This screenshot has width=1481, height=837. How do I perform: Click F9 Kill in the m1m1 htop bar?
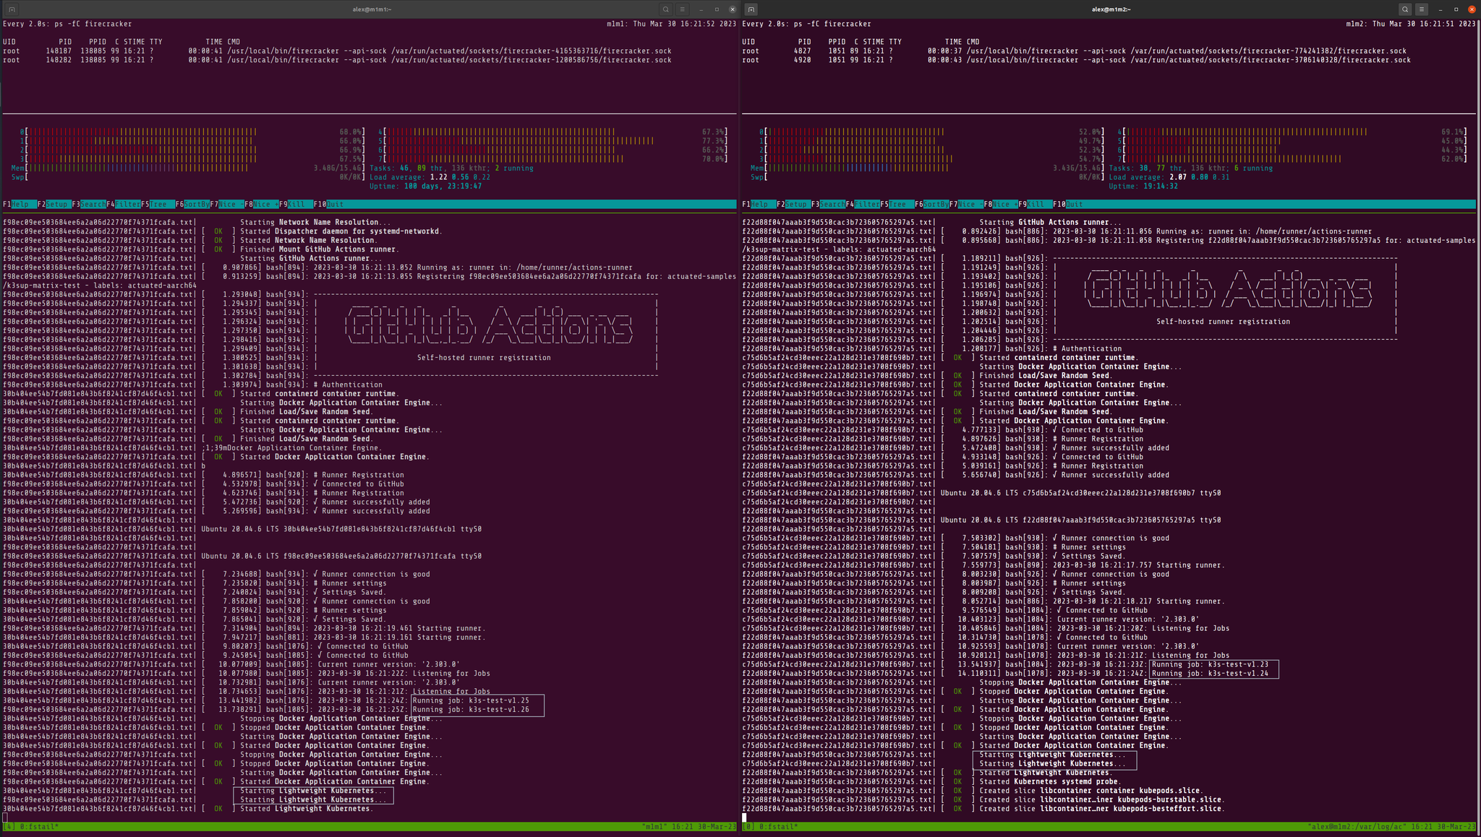click(295, 205)
